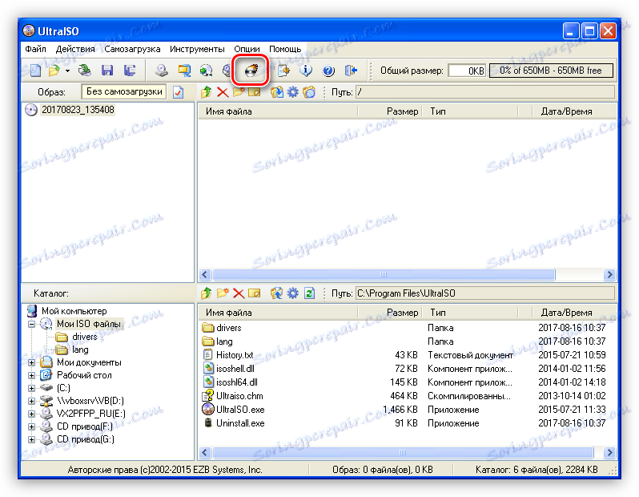
Task: Click the Save floppy disk icon
Action: coord(107,71)
